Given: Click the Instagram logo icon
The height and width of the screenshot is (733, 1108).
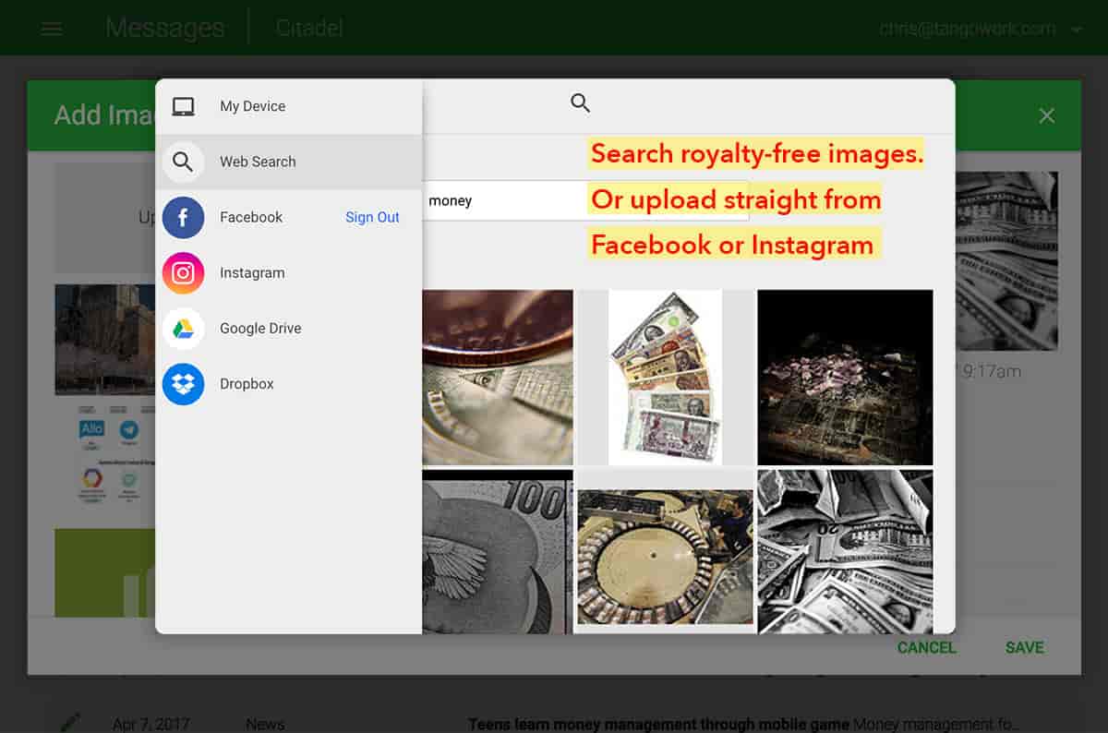Looking at the screenshot, I should coord(183,273).
